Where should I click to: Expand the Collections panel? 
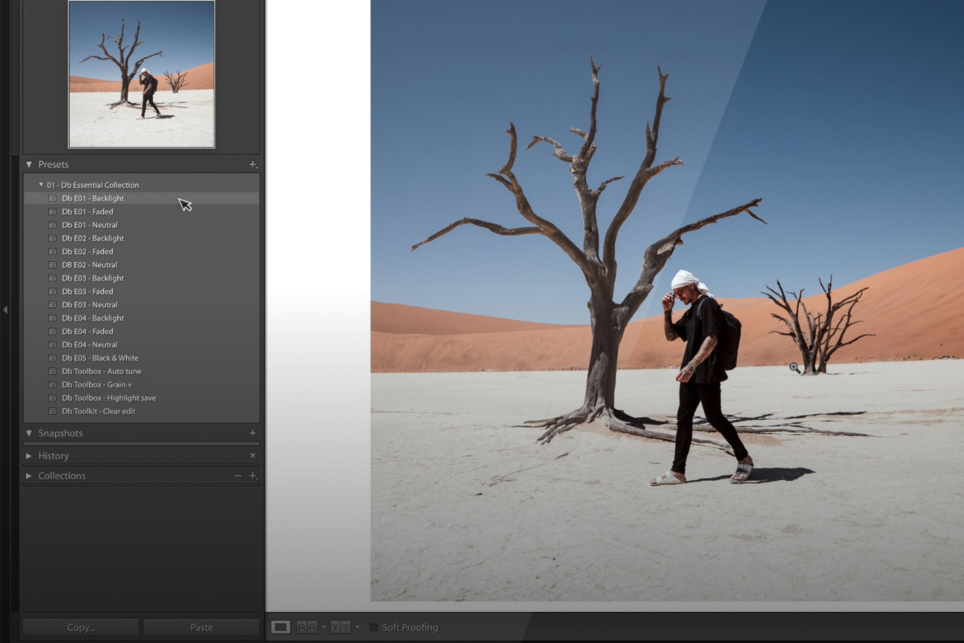29,476
